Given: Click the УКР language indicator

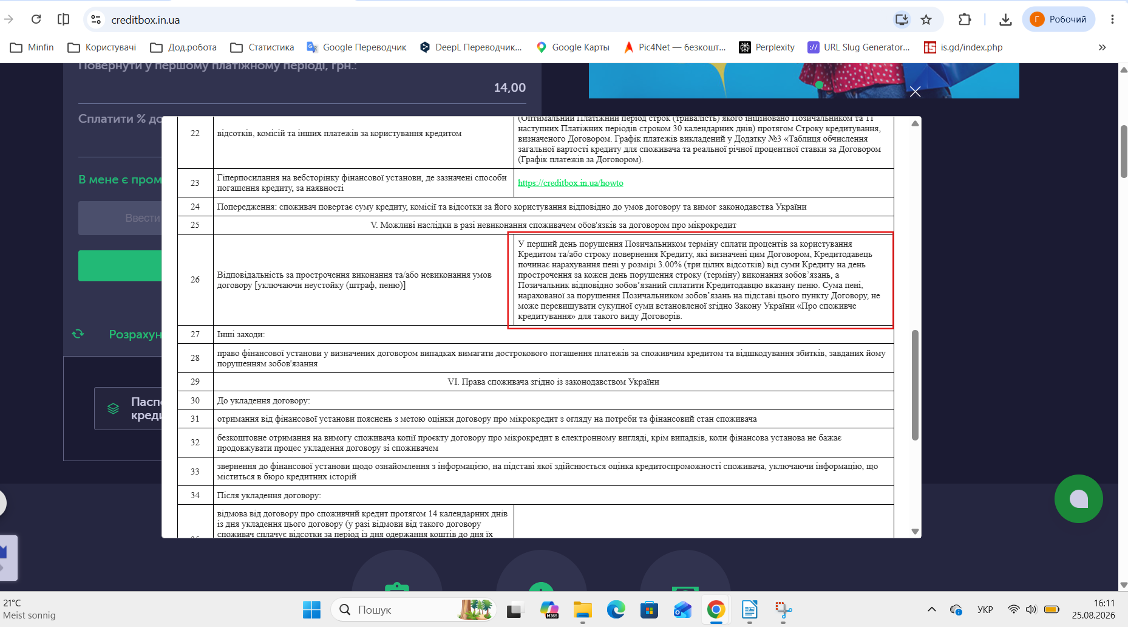Looking at the screenshot, I should click(x=985, y=609).
